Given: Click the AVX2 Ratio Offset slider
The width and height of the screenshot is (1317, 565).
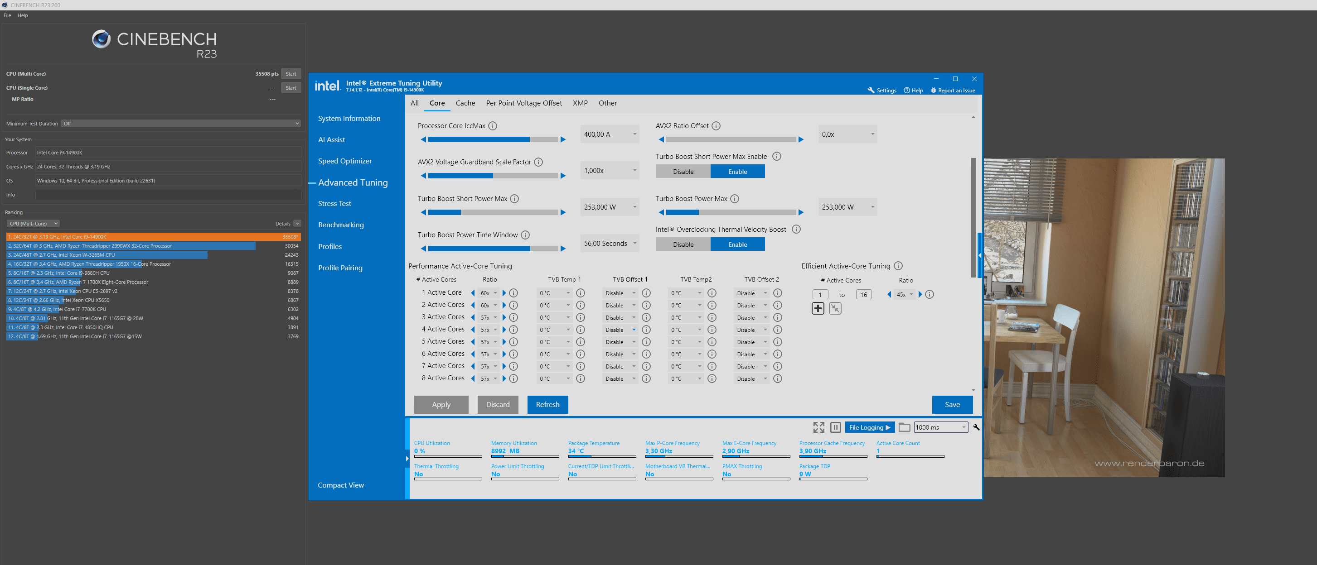Looking at the screenshot, I should click(x=731, y=139).
